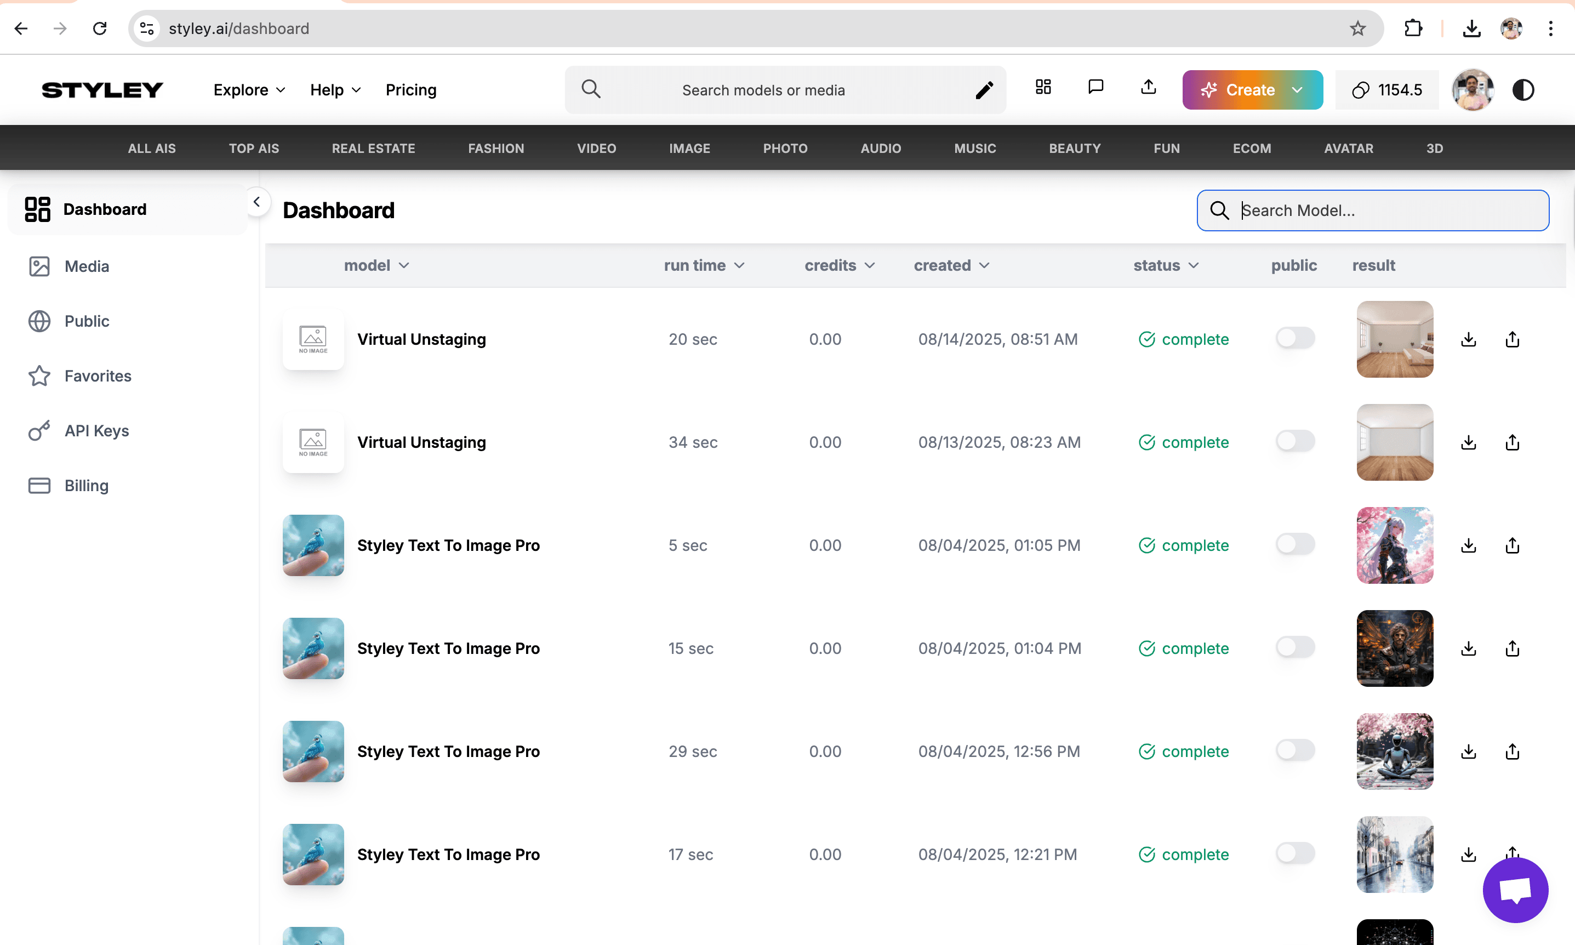
Task: Go to the Pricing page link
Action: 410,90
